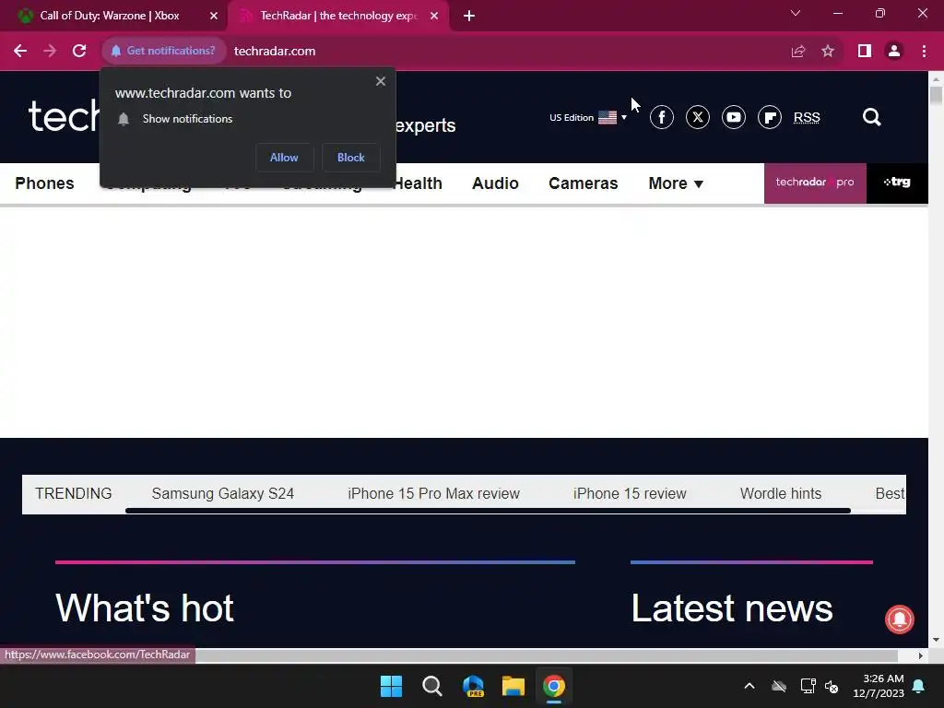Click the OneDrive tray icon
Image resolution: width=944 pixels, height=708 pixels.
pyautogui.click(x=779, y=686)
